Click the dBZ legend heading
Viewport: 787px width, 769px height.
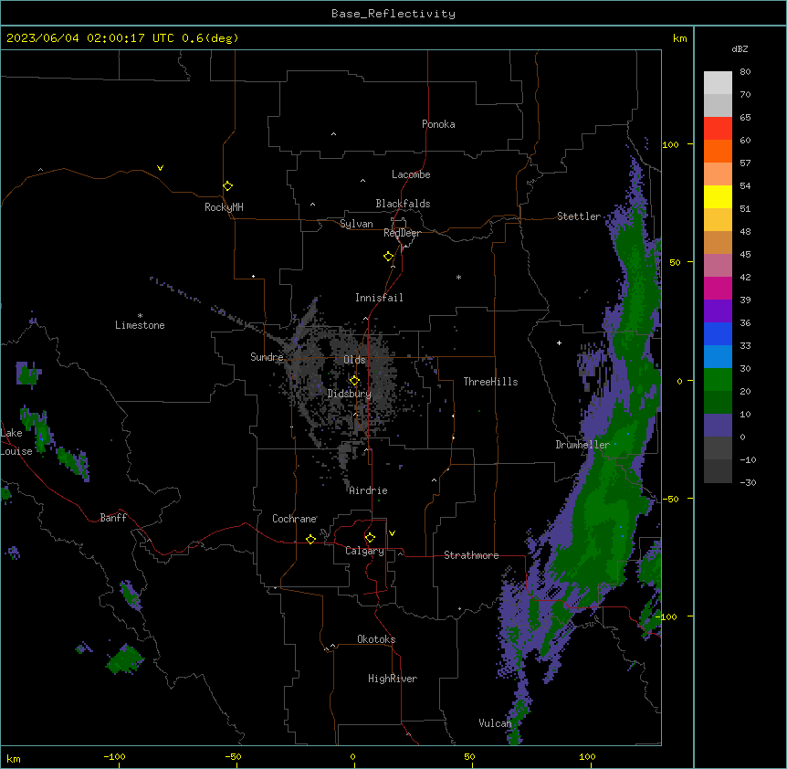(x=740, y=49)
